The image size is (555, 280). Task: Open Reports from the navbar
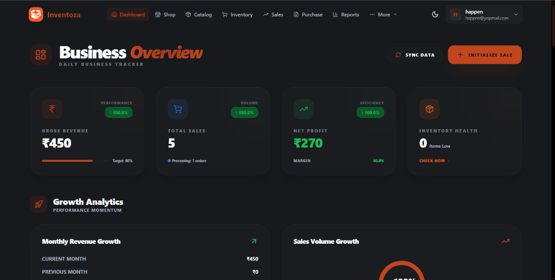[x=346, y=15]
